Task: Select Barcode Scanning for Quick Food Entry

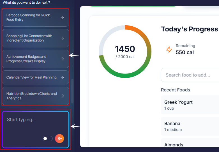Action: (x=31, y=17)
